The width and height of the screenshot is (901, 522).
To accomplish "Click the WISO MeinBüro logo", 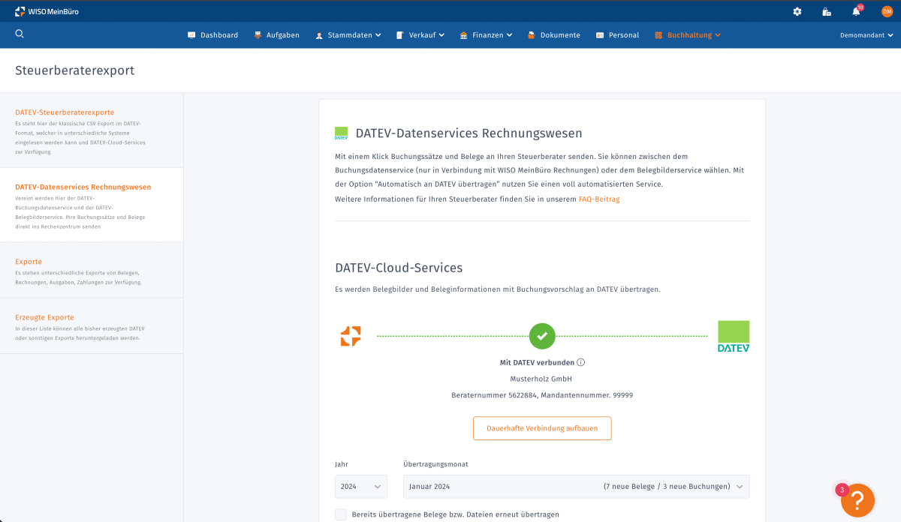I will (47, 11).
